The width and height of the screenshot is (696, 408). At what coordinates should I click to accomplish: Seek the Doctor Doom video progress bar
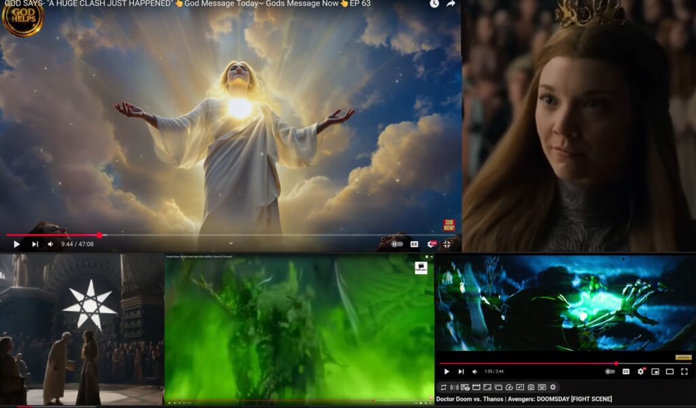pos(565,363)
